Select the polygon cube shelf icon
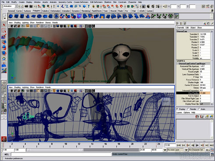The height and width of the screenshot is (161, 215). [16, 16]
